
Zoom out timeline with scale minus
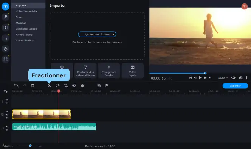pos(19,146)
